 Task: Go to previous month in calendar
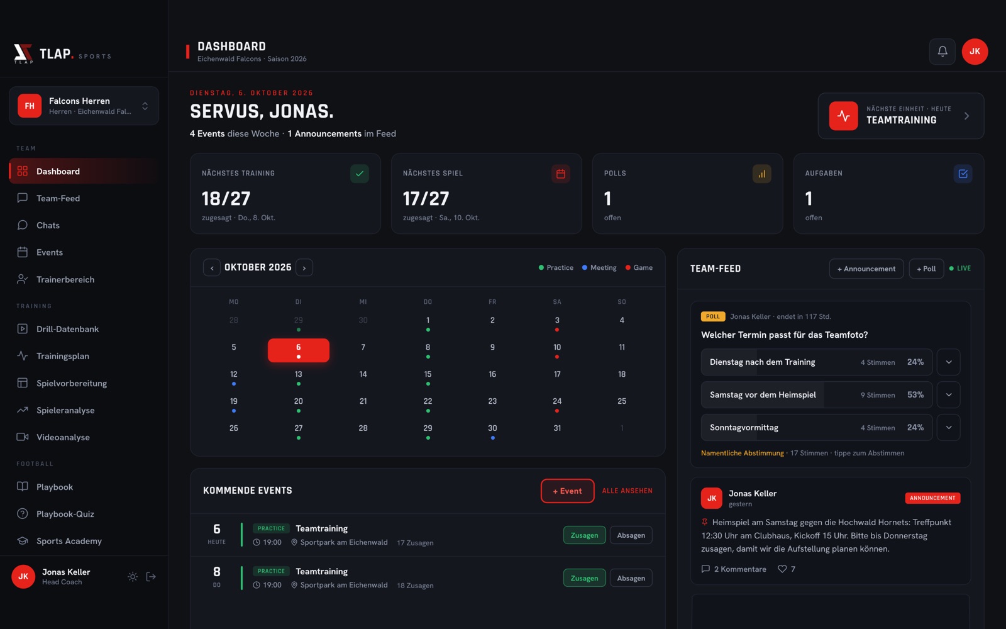click(x=212, y=268)
